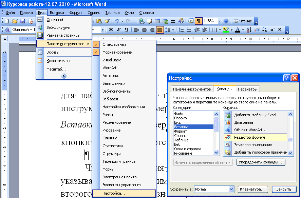The image size is (301, 198).
Task: Toggle underline Ч formatting
Action: coord(126,30)
